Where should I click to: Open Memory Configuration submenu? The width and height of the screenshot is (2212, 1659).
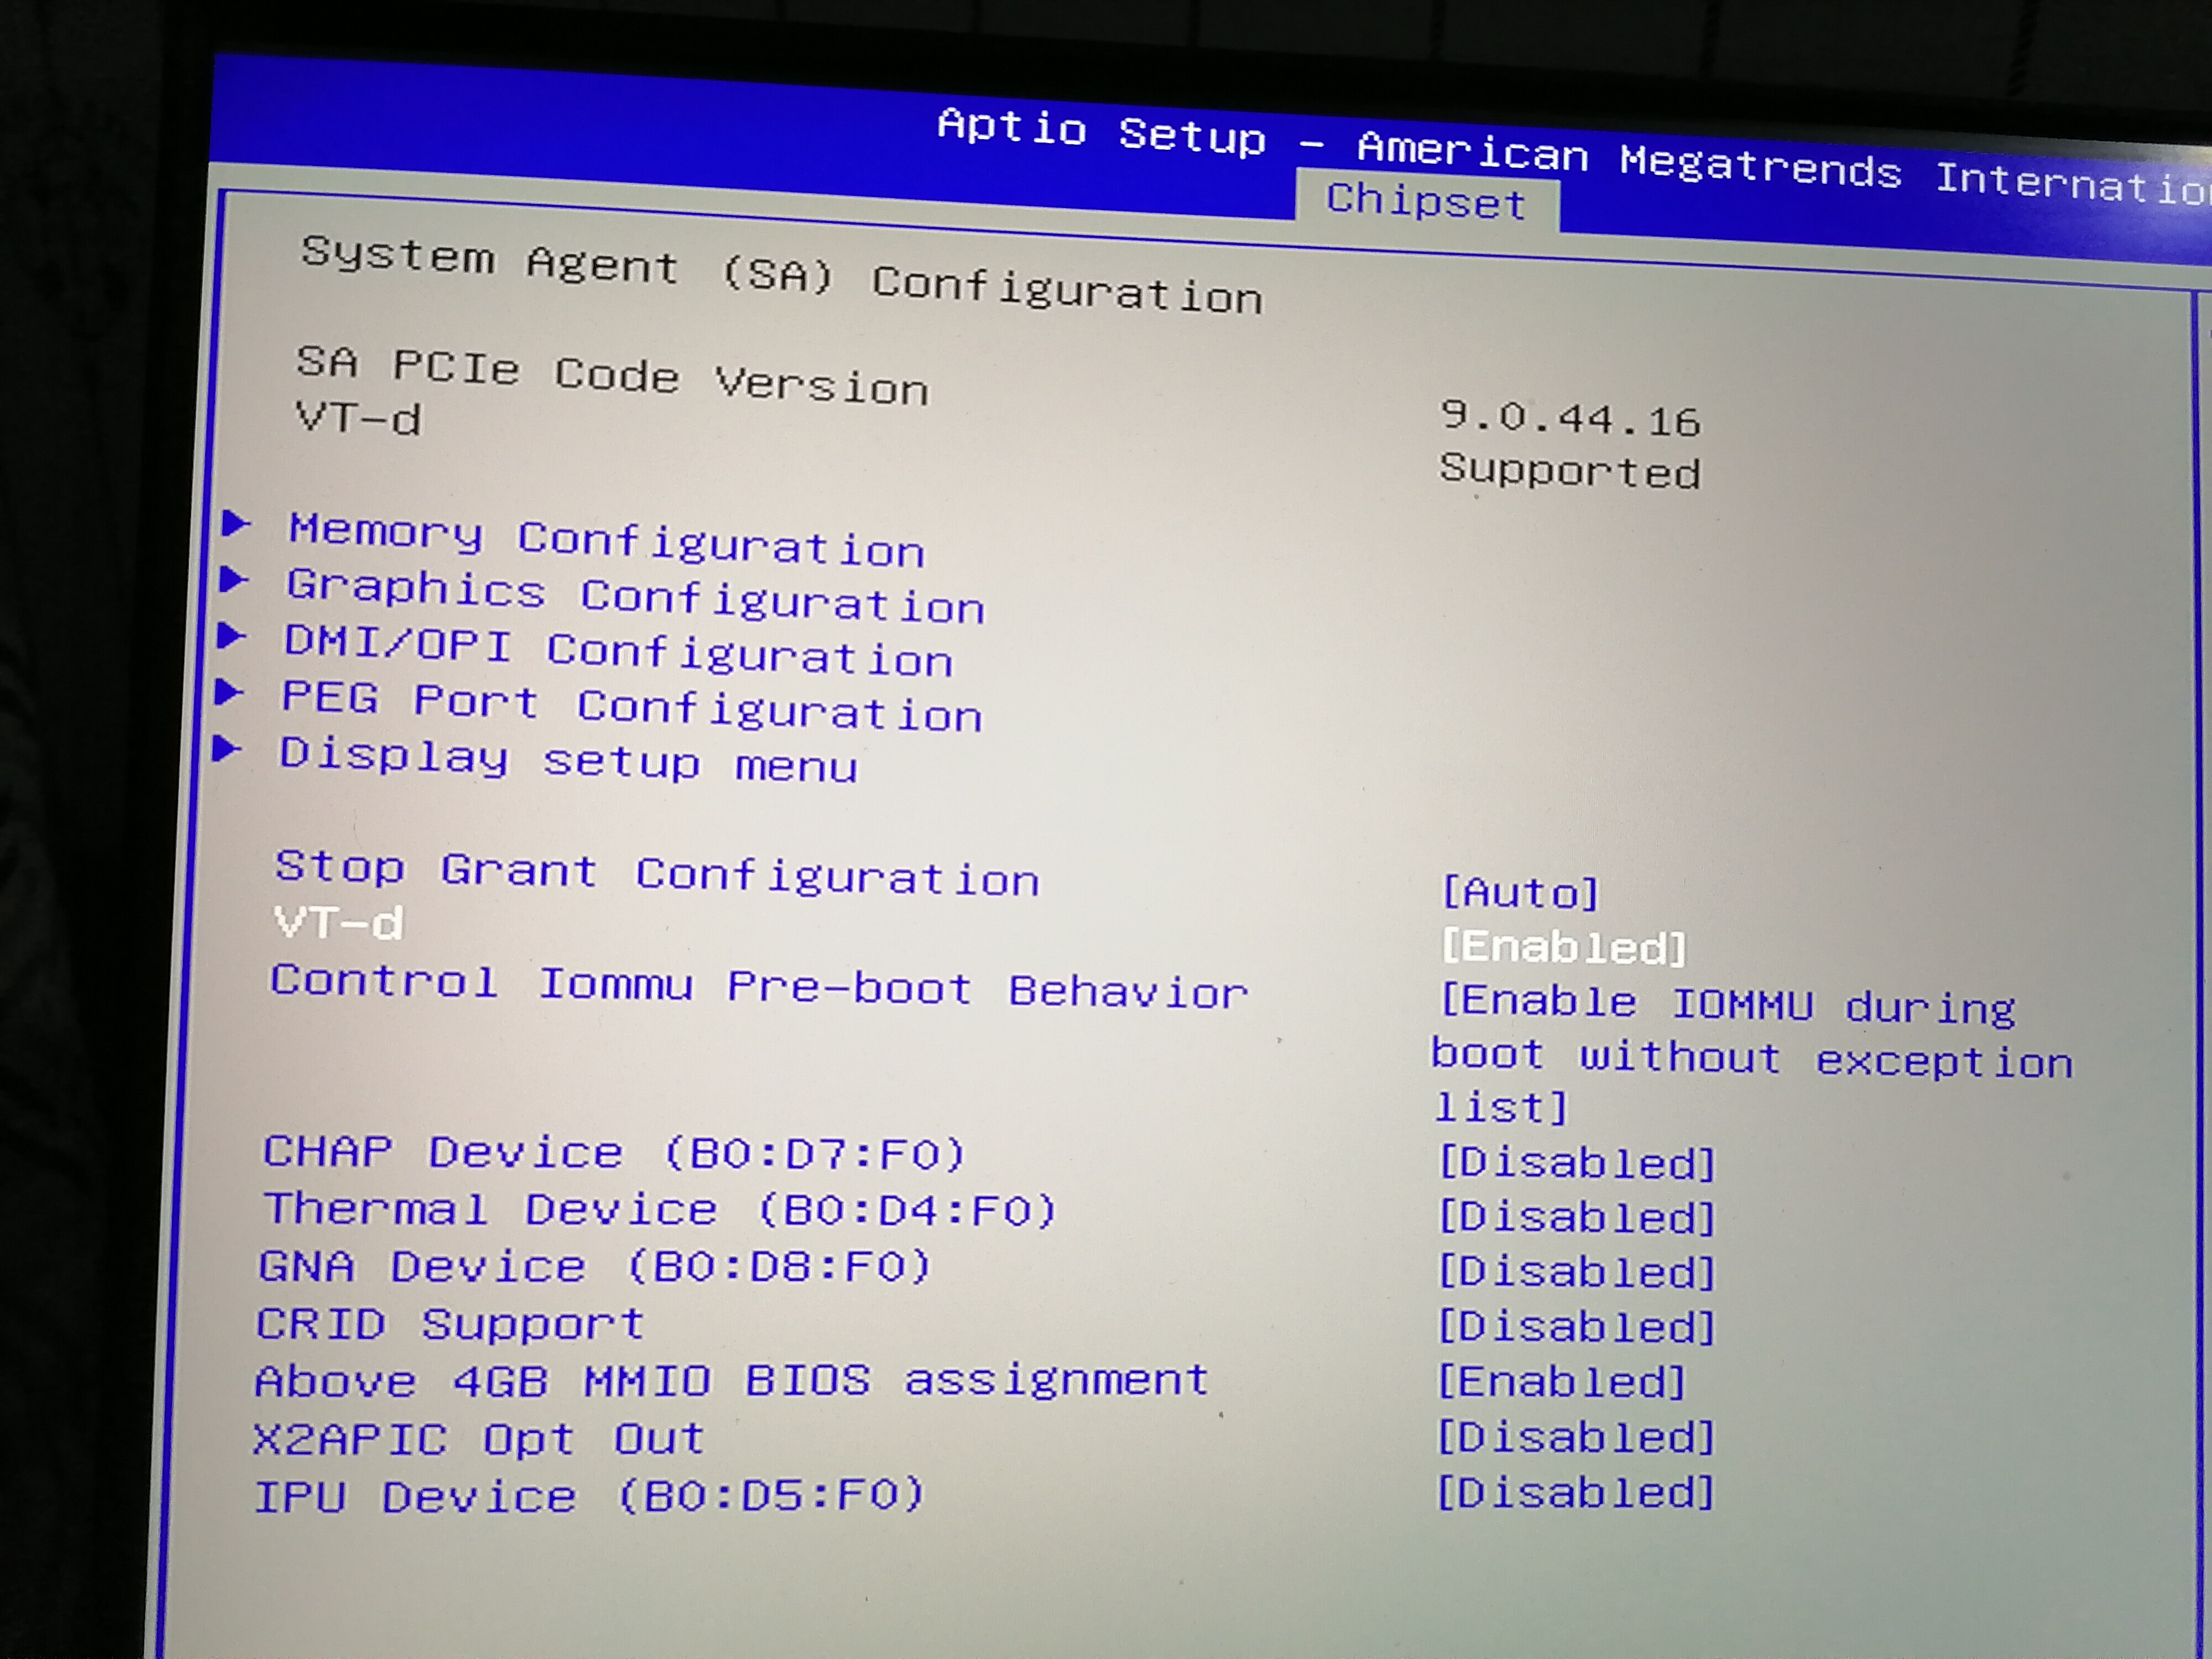(x=607, y=541)
